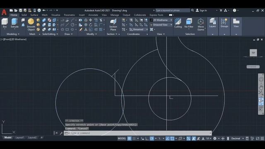Viewport: 265px width, 149px height.
Task: Click the Full Navigation Wheel icon
Action: click(x=261, y=79)
